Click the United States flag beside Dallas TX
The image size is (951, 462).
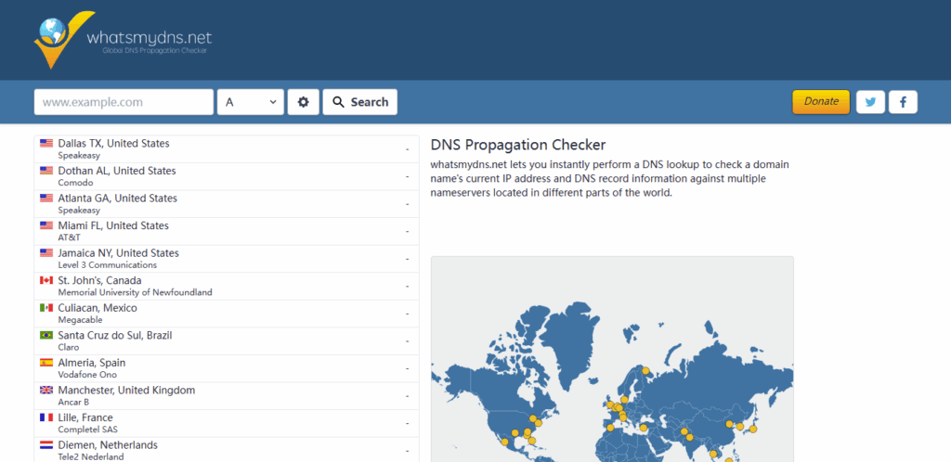click(x=46, y=144)
